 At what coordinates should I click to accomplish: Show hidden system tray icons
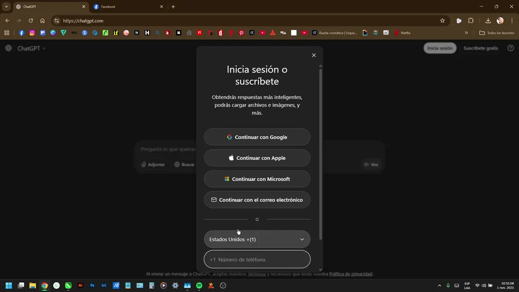(439, 286)
